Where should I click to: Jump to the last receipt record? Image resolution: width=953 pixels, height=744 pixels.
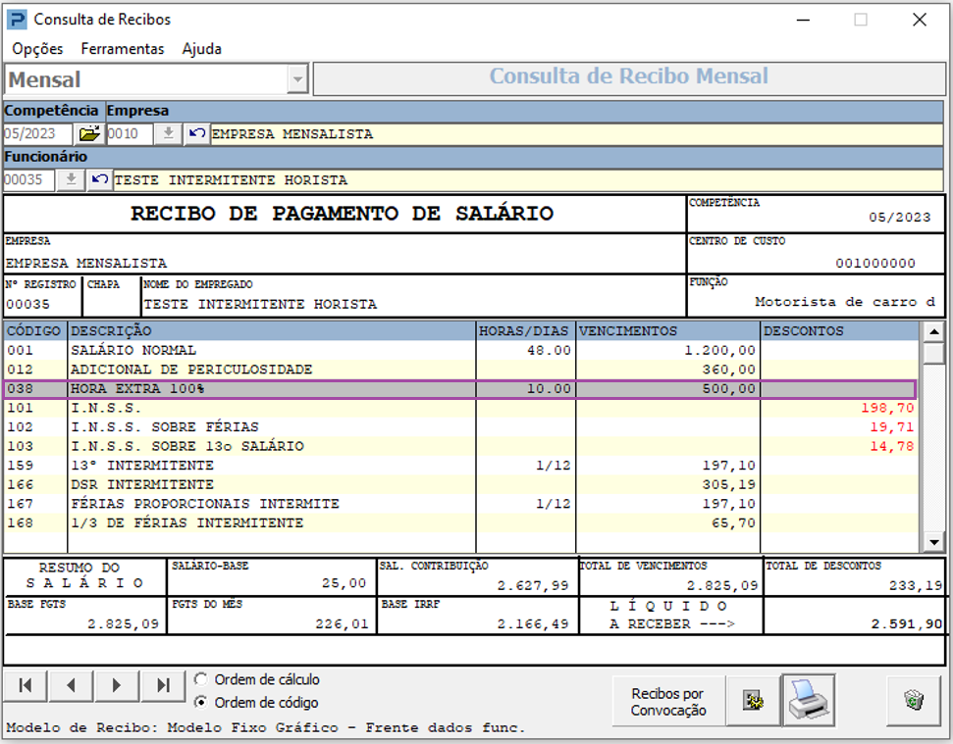click(x=163, y=686)
